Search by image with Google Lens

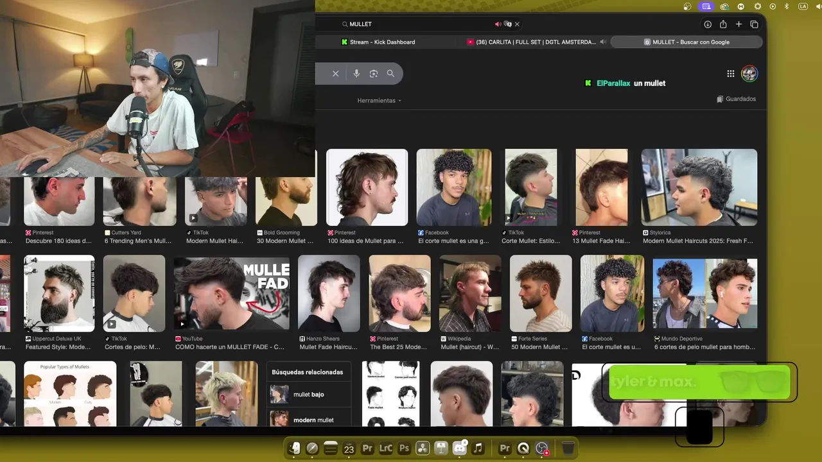pyautogui.click(x=374, y=74)
